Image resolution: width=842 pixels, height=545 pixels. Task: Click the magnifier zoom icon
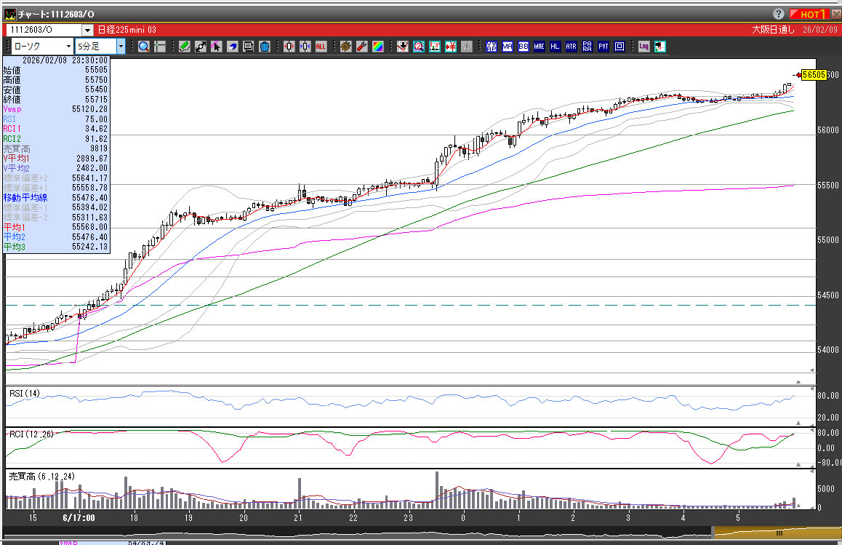coord(144,47)
